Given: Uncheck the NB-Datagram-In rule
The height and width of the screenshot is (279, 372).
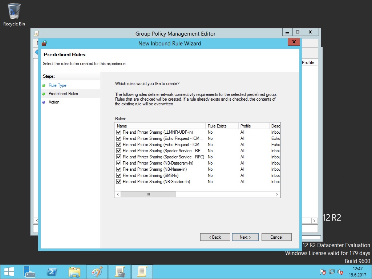Looking at the screenshot, I should 118,163.
